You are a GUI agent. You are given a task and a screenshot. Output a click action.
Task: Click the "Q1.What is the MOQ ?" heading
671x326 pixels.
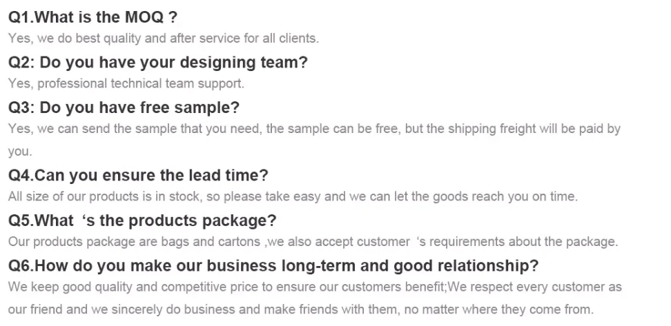[88, 17]
